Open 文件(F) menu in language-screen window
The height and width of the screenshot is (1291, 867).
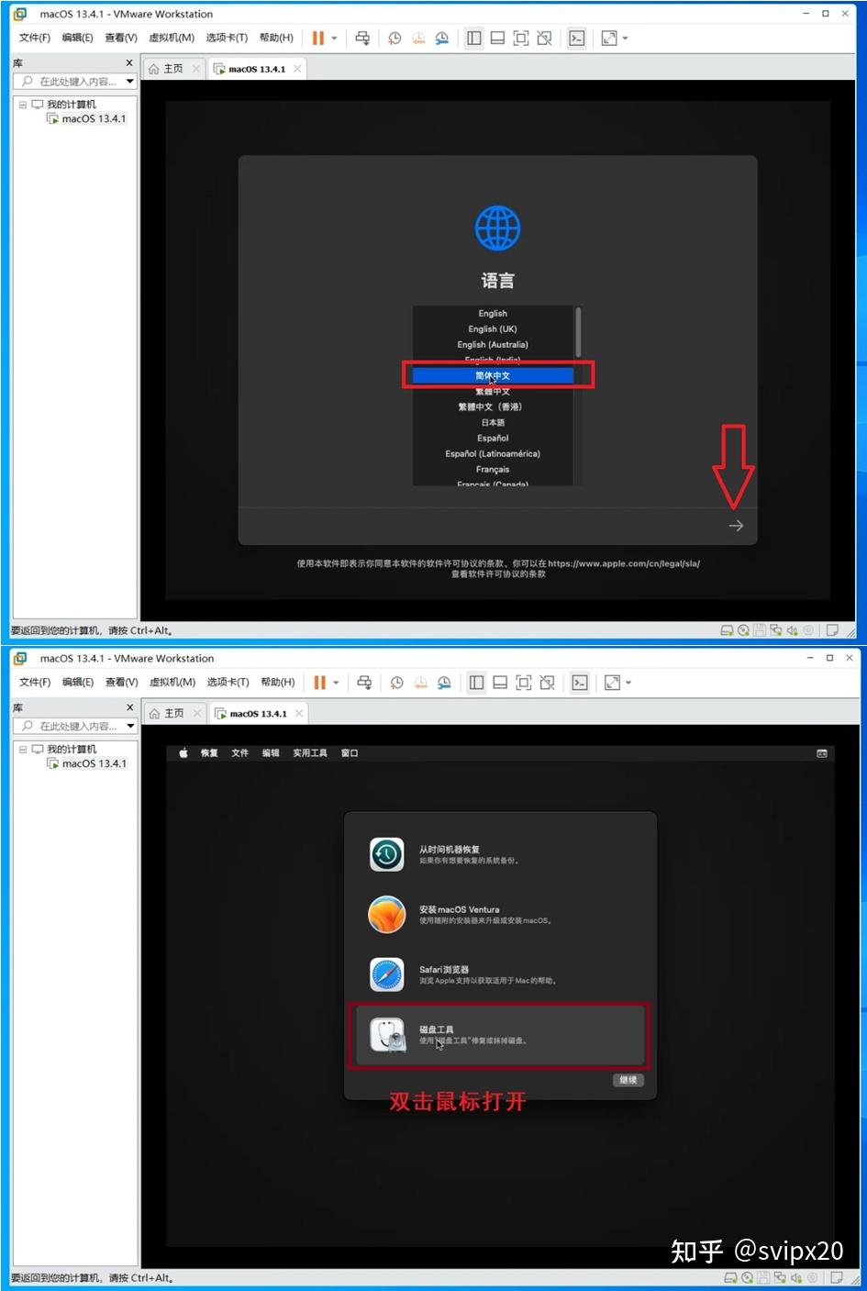(x=35, y=38)
